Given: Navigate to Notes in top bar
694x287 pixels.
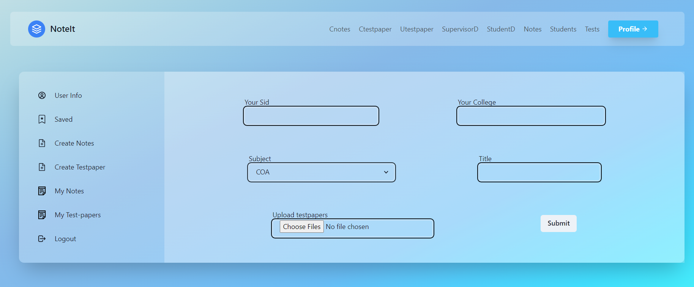Looking at the screenshot, I should click(533, 29).
